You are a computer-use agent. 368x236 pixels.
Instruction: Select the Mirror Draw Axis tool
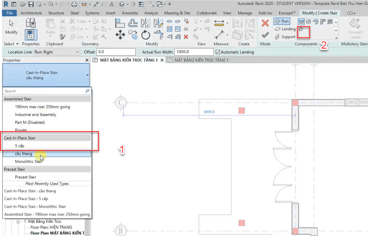tap(159, 23)
